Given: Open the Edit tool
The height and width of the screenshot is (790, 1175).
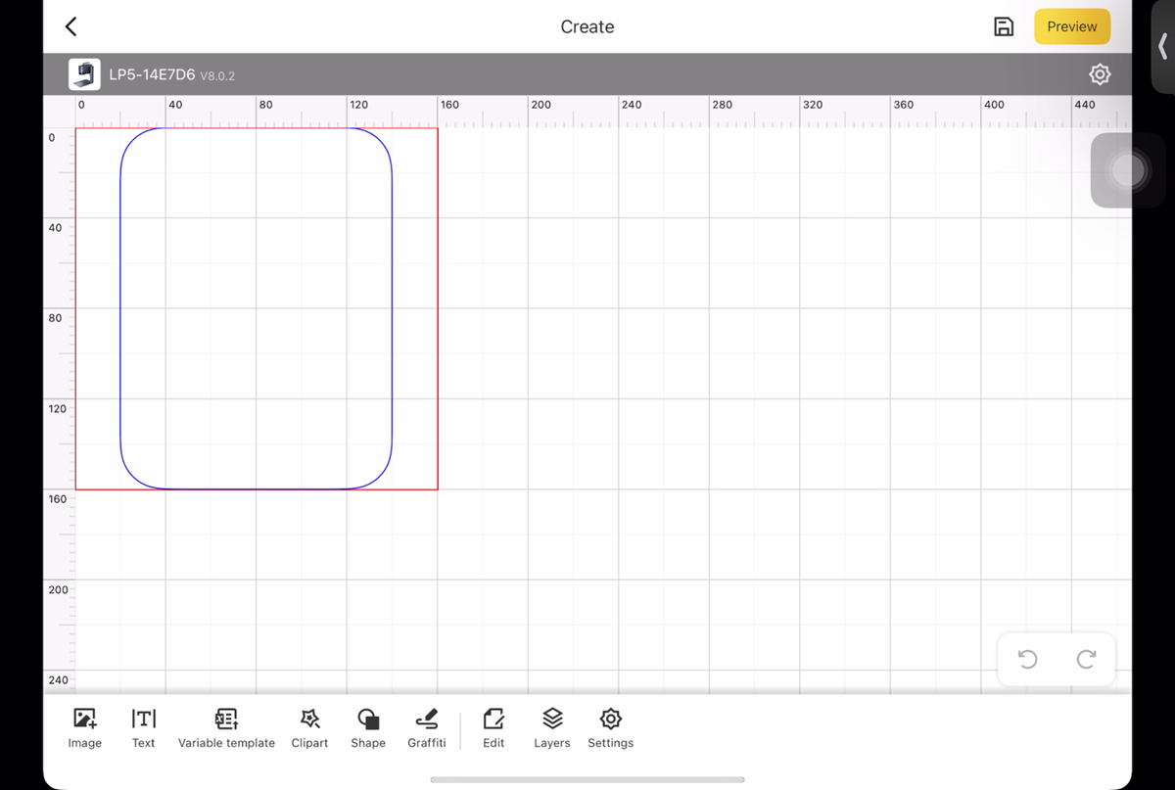Looking at the screenshot, I should click(x=493, y=729).
